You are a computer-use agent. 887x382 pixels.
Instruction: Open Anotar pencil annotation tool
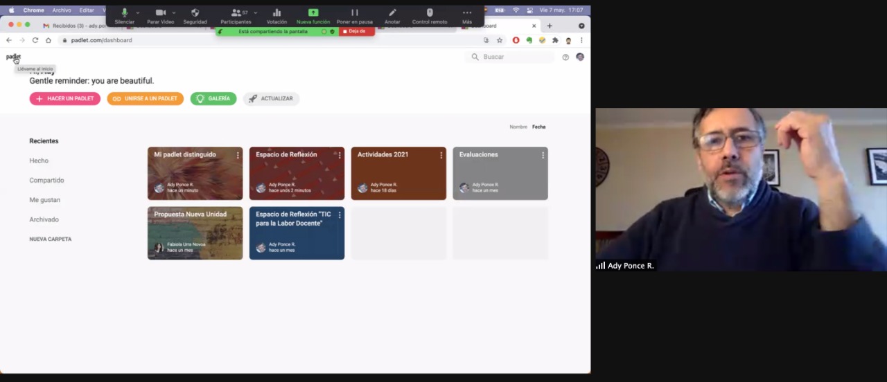[x=392, y=12]
